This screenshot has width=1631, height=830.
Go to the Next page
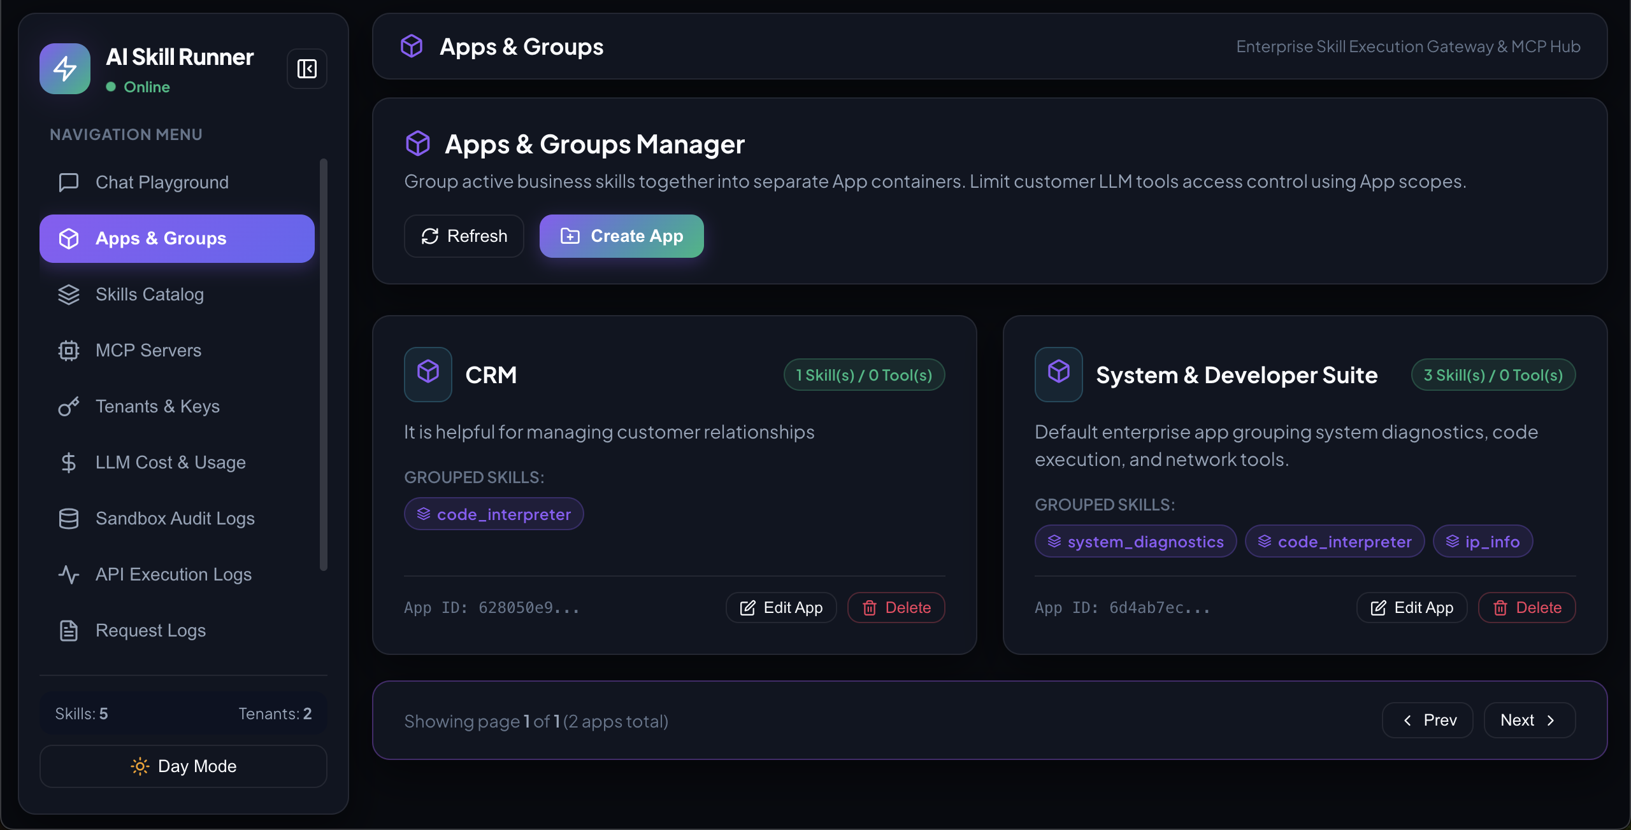(1530, 720)
